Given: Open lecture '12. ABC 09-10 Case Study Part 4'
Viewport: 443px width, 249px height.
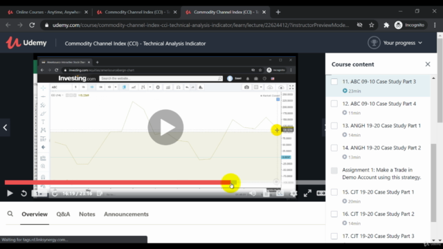Looking at the screenshot, I should pyautogui.click(x=379, y=104).
